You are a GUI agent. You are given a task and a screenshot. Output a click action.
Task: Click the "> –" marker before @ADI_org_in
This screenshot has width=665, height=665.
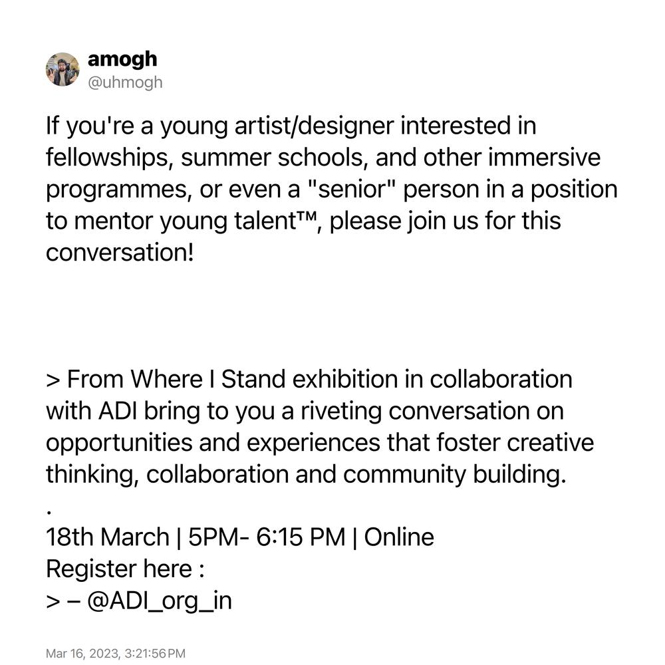(63, 602)
